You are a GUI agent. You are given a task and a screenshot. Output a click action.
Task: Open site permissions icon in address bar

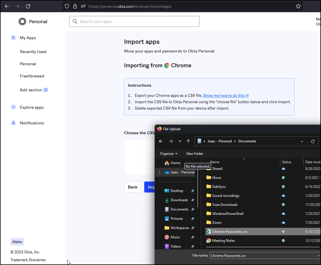click(83, 6)
